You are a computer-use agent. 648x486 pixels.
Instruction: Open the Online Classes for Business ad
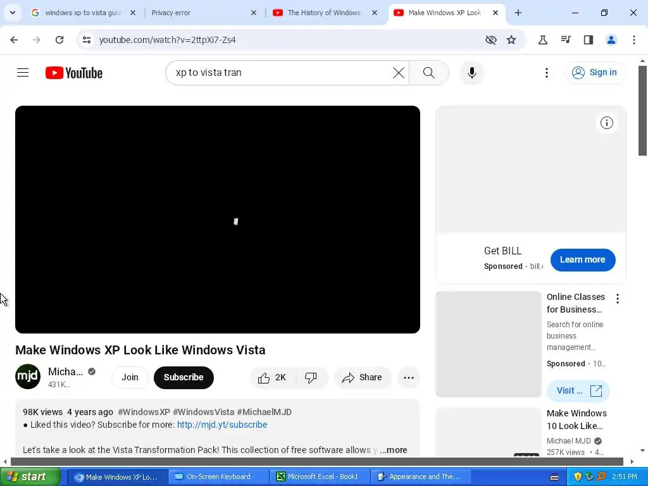[x=576, y=303]
